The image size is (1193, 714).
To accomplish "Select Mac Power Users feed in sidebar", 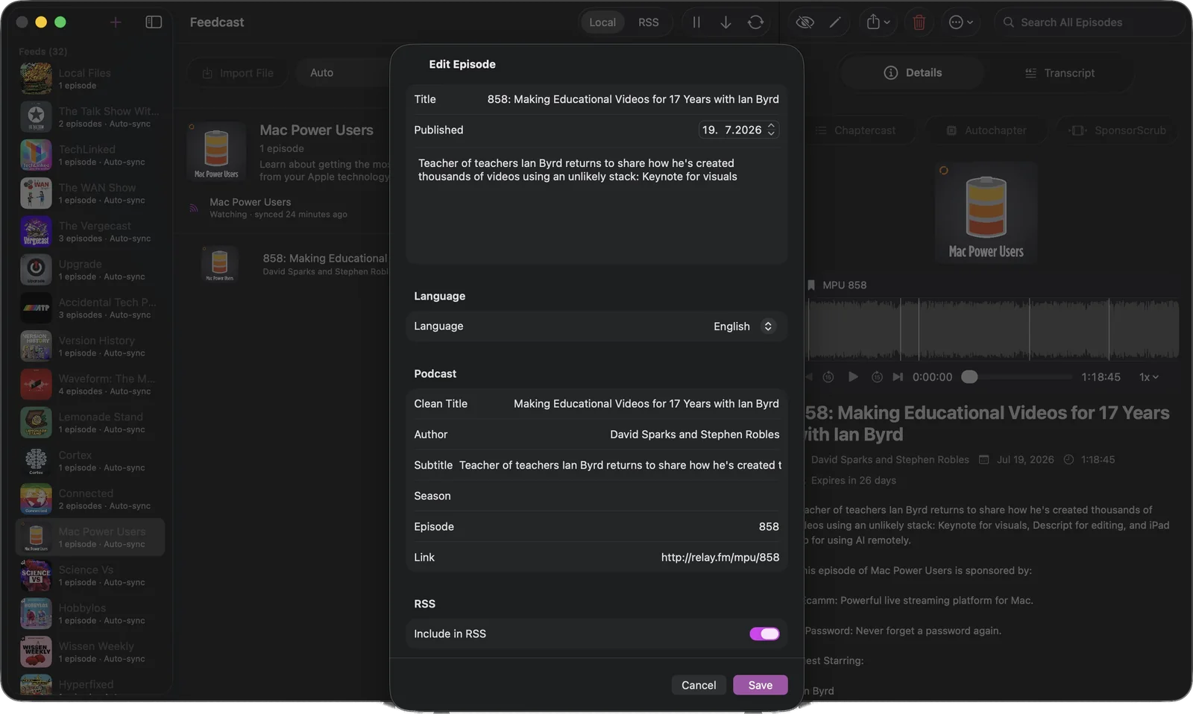I will [x=90, y=537].
